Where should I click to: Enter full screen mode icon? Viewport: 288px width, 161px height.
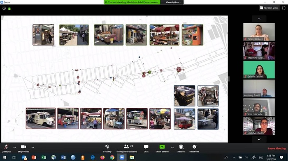(x=284, y=8)
